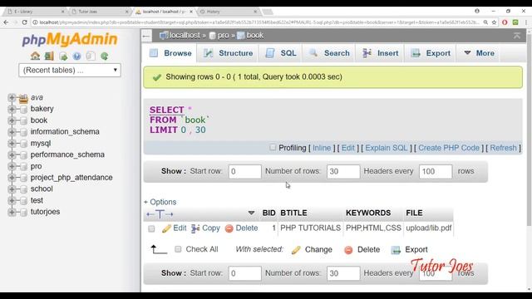Sort by the KEYWORDS column header
532x299 pixels.
[368, 213]
